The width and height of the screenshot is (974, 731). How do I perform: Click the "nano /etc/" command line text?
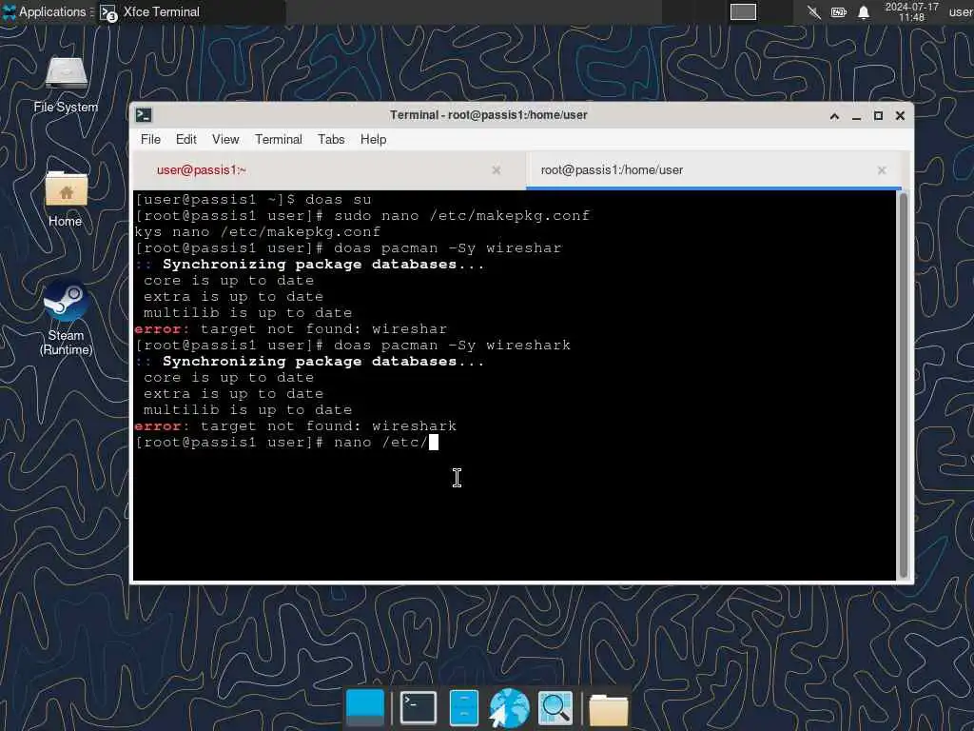tap(380, 442)
